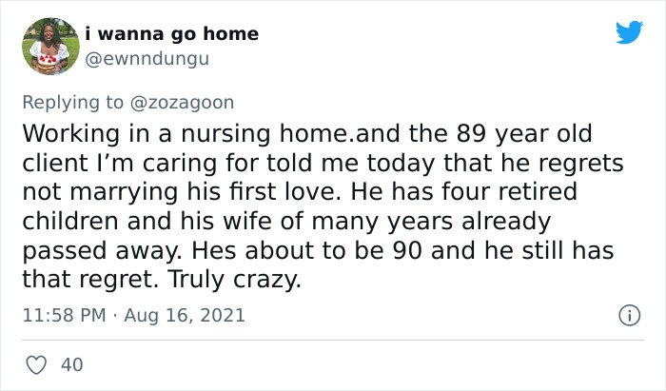Click the Twitter bird logo
The width and height of the screenshot is (666, 391).
[628, 32]
